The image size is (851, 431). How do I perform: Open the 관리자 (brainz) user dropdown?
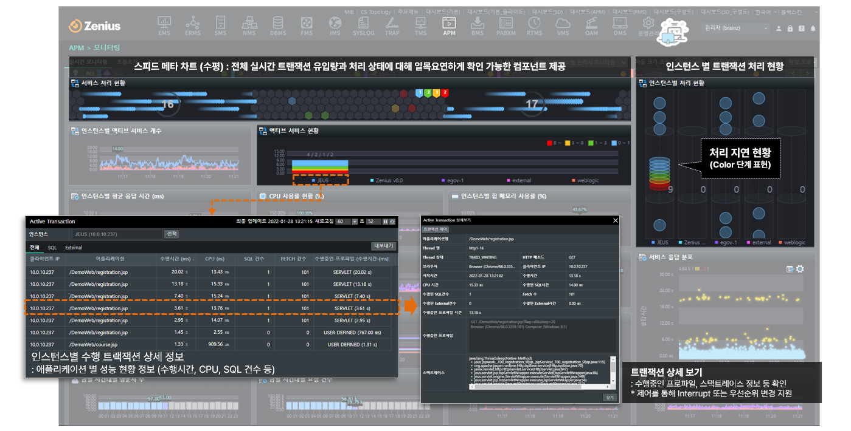[x=736, y=29]
